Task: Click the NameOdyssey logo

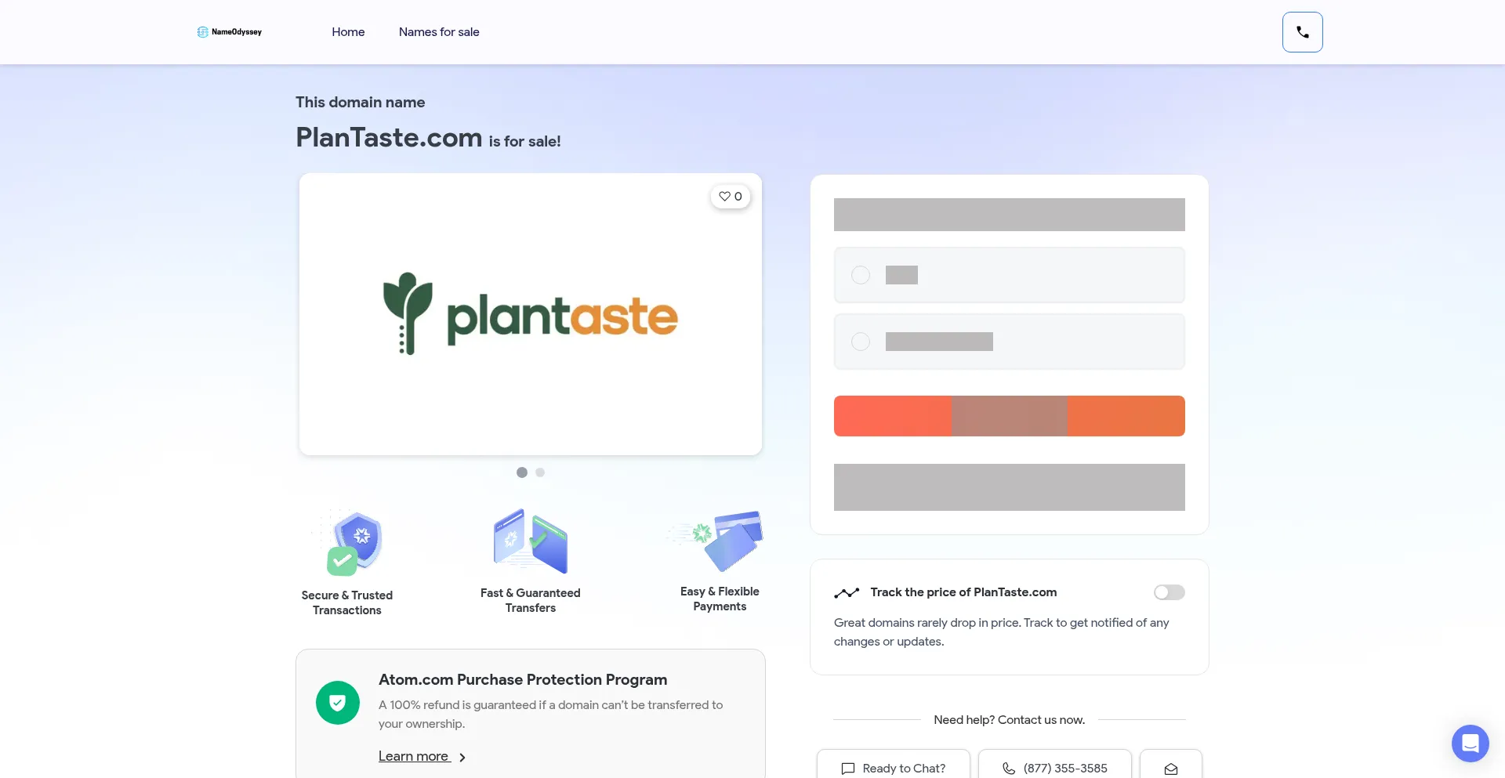Action: [x=230, y=32]
